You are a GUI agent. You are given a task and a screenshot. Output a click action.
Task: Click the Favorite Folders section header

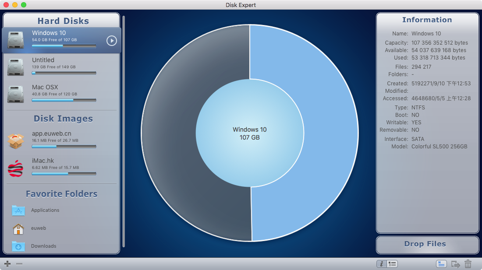(x=61, y=194)
